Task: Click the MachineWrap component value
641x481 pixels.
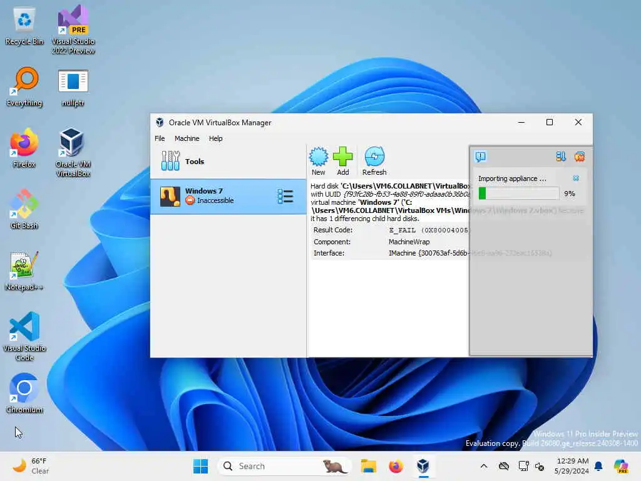Action: 409,242
